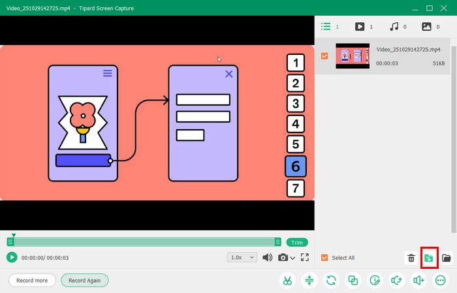Switch to the audio recordings tab
This screenshot has width=457, height=293.
click(x=394, y=27)
